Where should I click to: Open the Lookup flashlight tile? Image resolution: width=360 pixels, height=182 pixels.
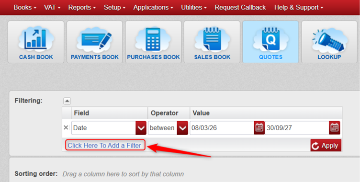click(329, 42)
